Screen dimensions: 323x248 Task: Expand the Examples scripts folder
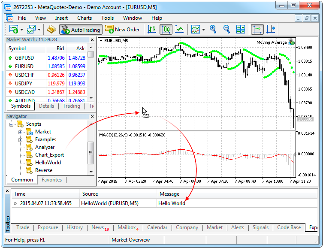(20, 140)
